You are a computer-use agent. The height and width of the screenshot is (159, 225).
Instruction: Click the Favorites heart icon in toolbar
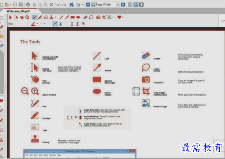pyautogui.click(x=119, y=17)
